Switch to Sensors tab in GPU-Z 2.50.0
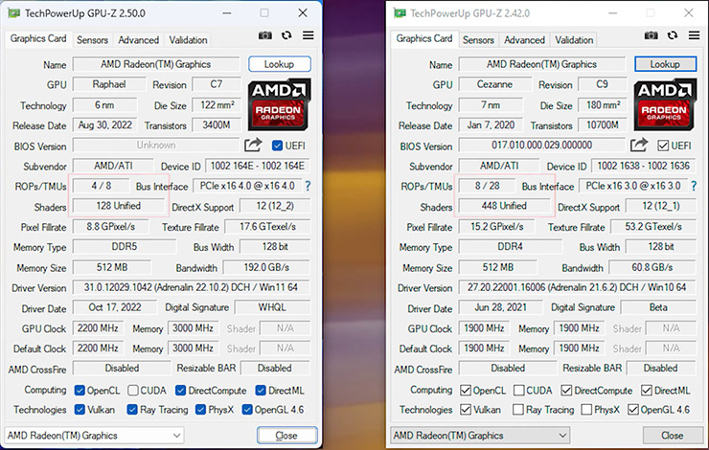Screen dimensions: 709x450 tap(92, 40)
